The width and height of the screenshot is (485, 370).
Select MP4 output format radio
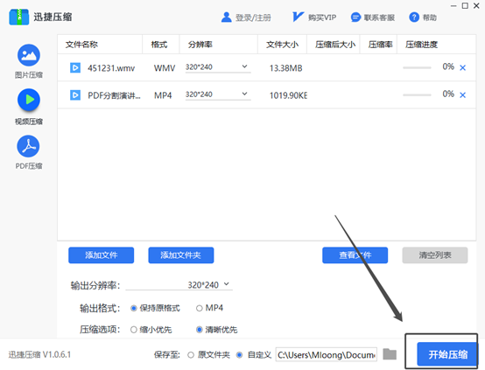pos(200,308)
